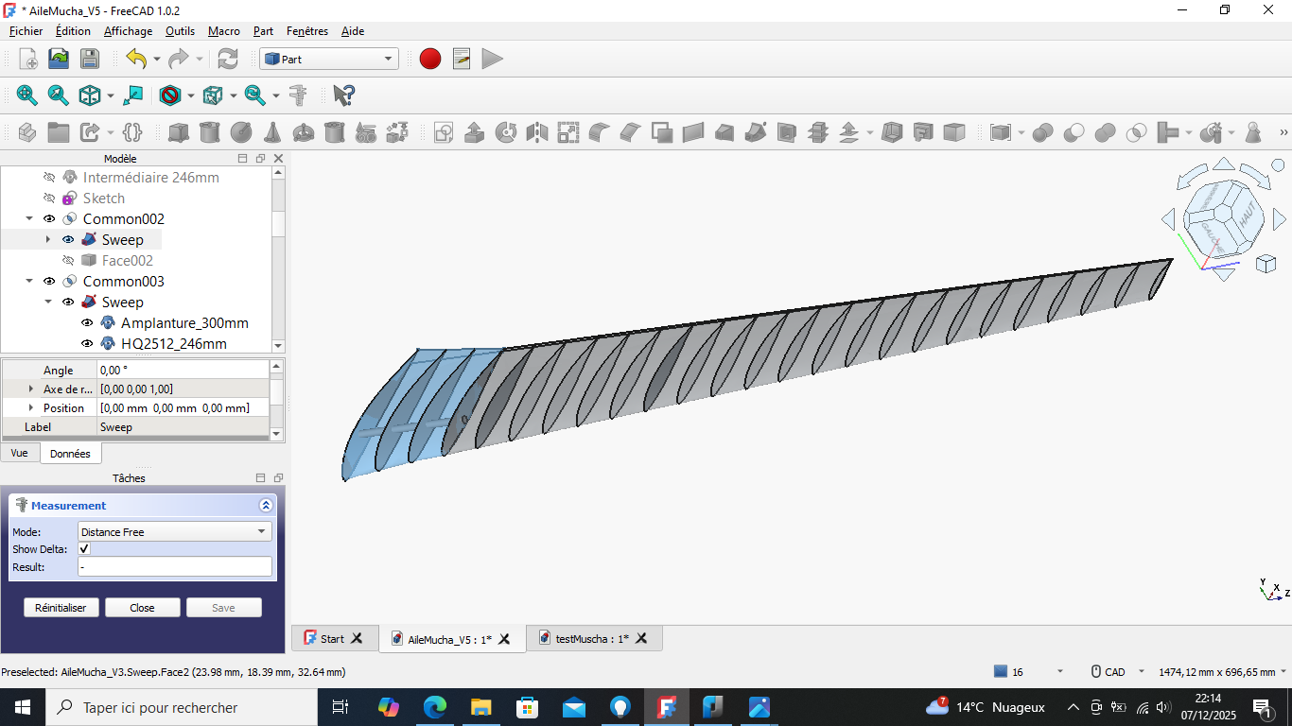The height and width of the screenshot is (726, 1292).
Task: Click the Save document floppy icon
Action: tap(90, 59)
